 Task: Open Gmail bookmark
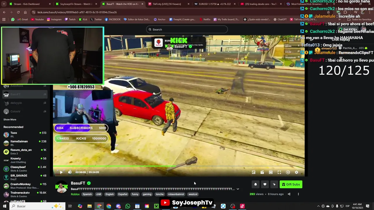tap(22, 20)
